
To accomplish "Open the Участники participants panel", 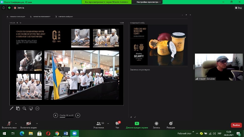I will click(x=99, y=124).
